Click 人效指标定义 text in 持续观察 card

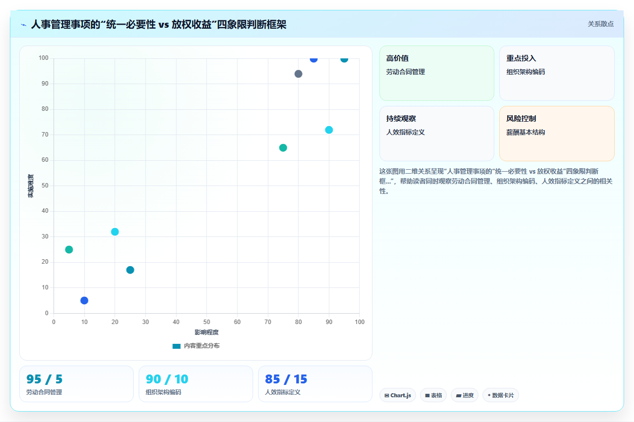pyautogui.click(x=406, y=132)
